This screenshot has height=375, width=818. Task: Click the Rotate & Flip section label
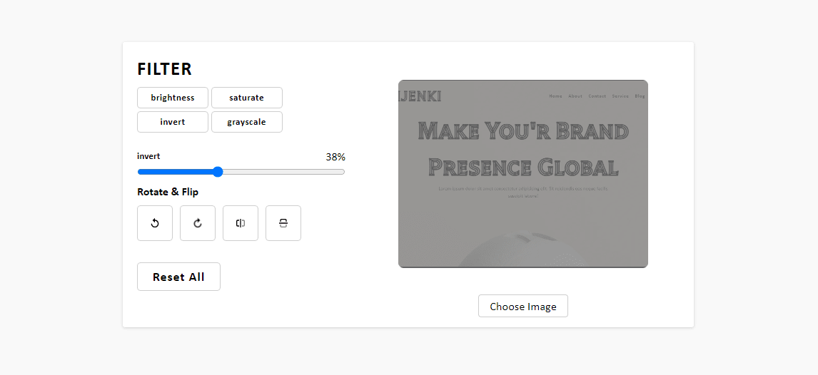coord(168,192)
